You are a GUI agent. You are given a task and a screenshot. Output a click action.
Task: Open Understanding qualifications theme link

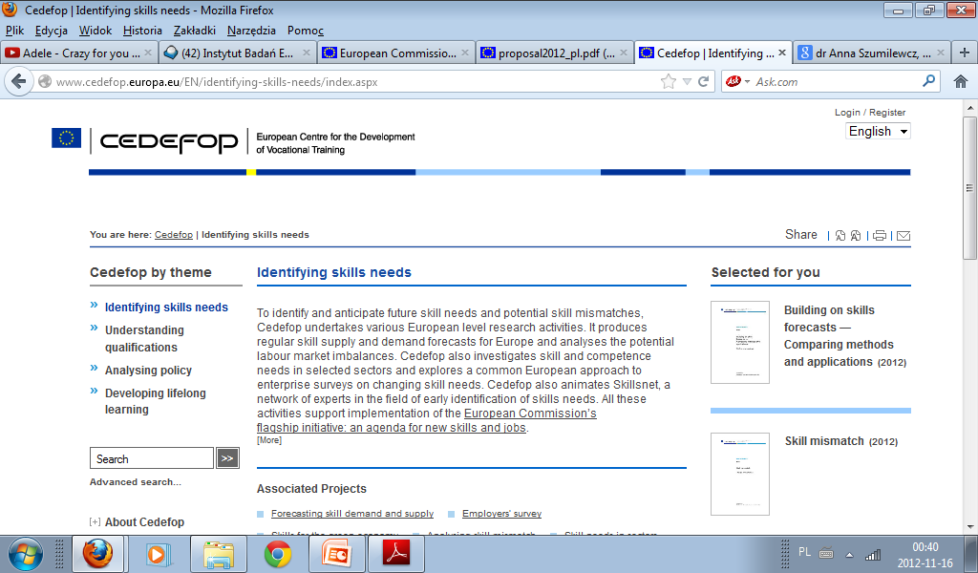click(144, 339)
